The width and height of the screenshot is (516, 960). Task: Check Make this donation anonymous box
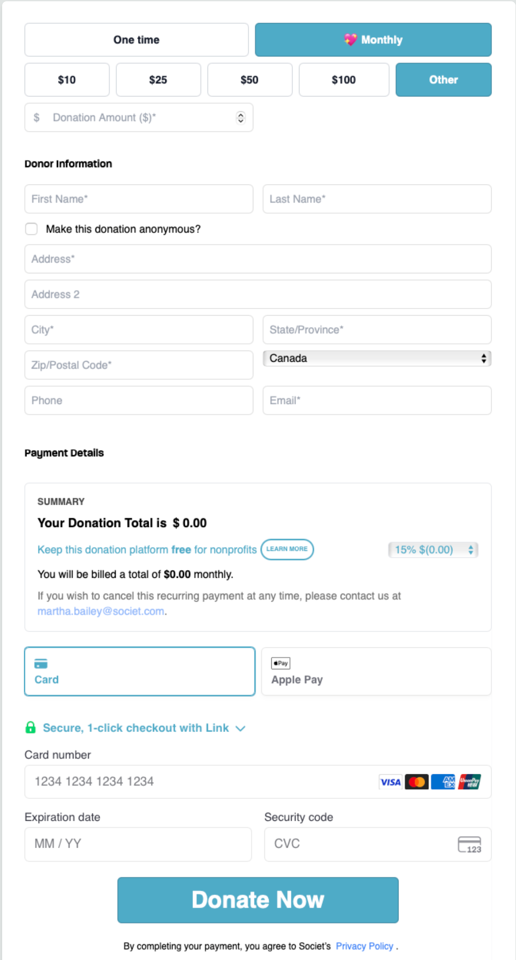click(31, 229)
